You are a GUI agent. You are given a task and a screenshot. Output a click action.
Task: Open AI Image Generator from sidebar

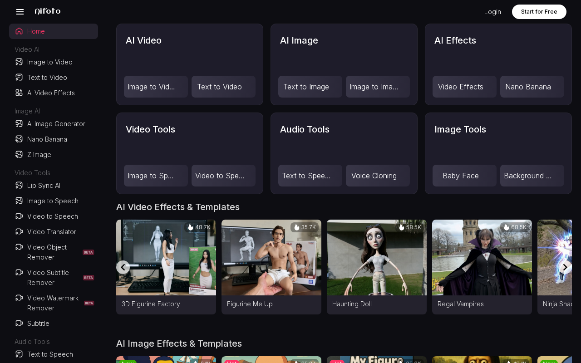[x=56, y=124]
